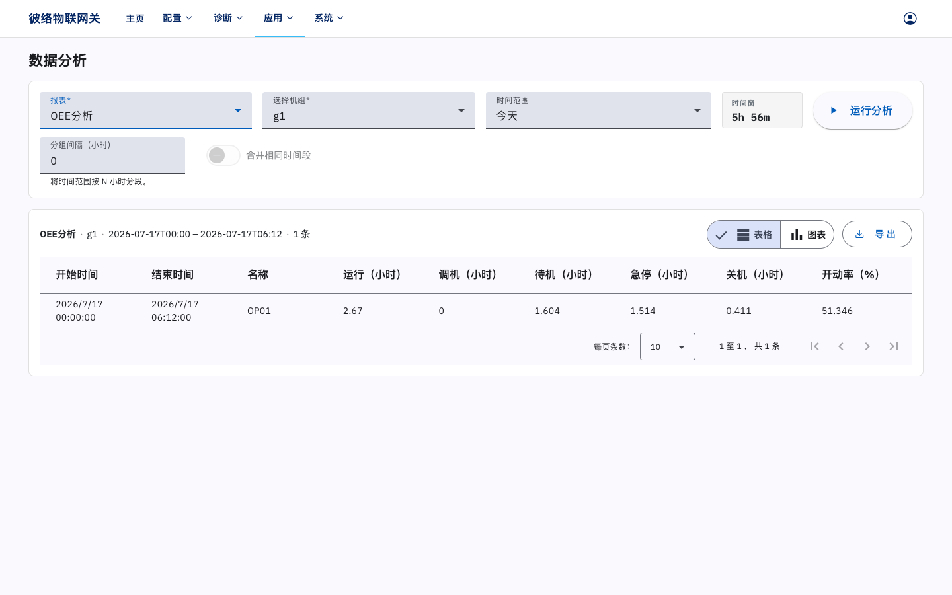Open the 选择机组 dropdown

coord(369,110)
